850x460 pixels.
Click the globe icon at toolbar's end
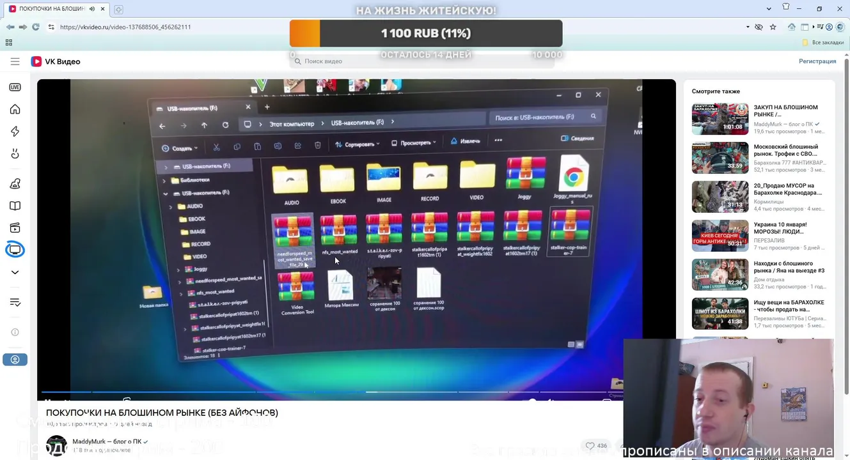click(x=840, y=27)
